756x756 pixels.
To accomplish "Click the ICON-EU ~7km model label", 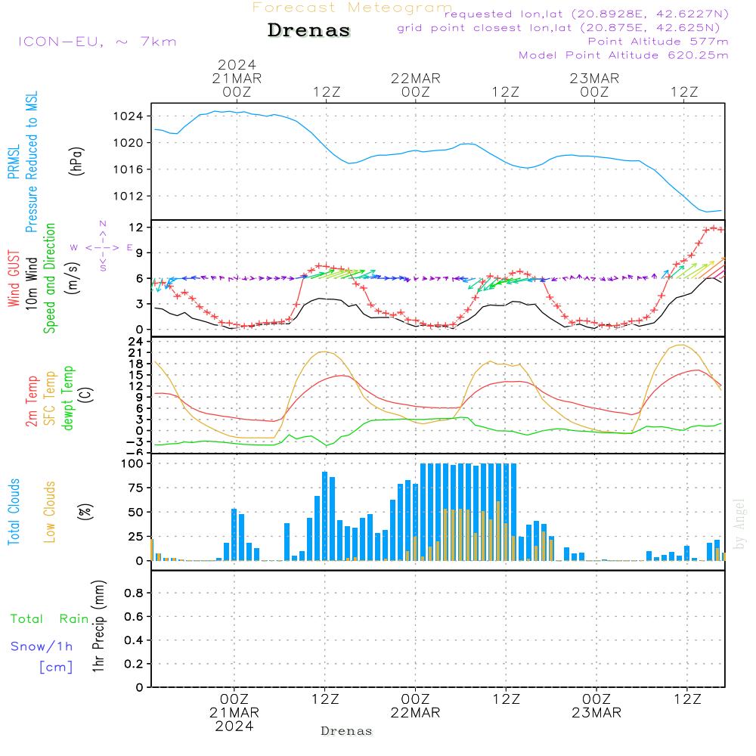I will tap(97, 42).
